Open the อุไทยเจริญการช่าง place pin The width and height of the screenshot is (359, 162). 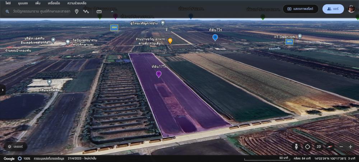tap(163, 23)
